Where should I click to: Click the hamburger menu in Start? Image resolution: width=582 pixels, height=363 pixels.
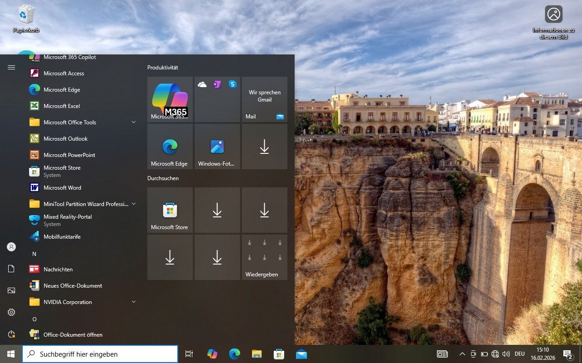tap(11, 67)
